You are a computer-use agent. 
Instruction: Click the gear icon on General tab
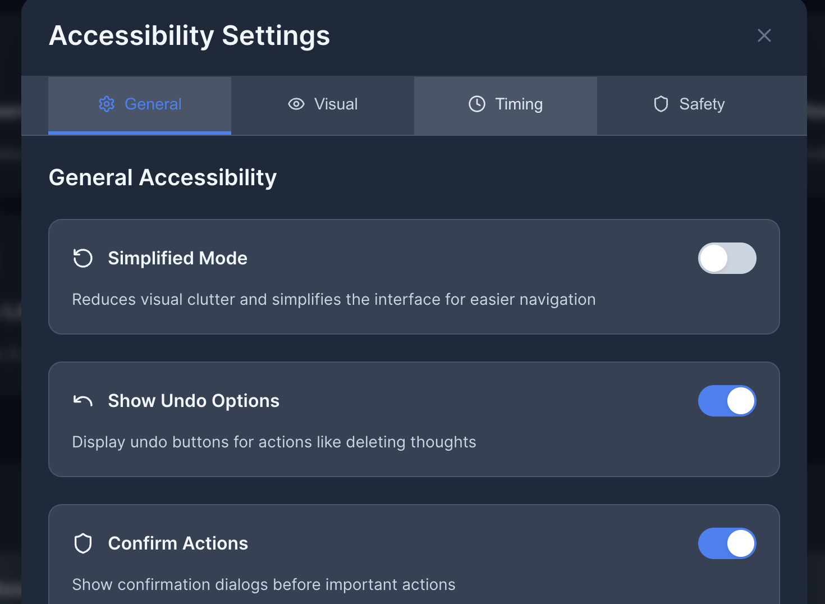[x=107, y=104]
